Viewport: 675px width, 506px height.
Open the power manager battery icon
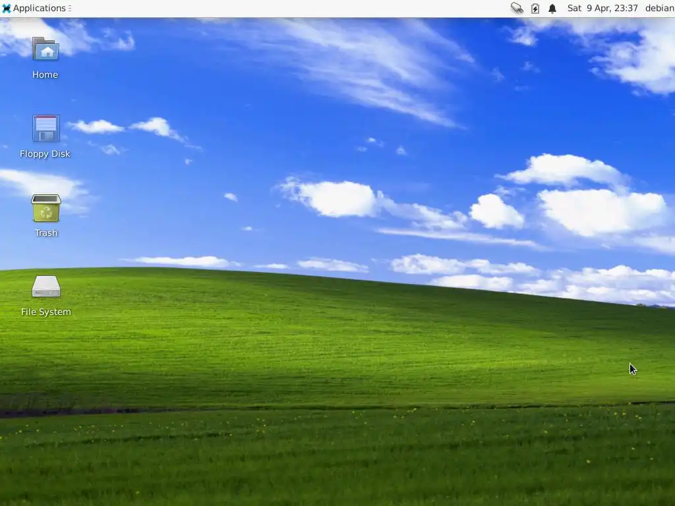(x=535, y=8)
